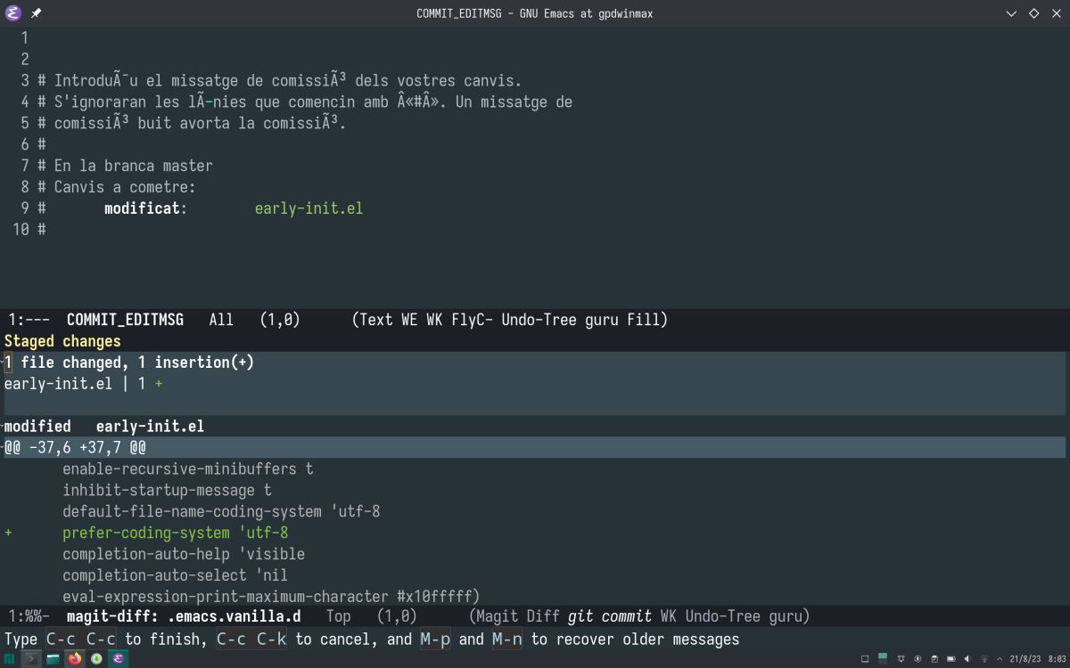1070x668 pixels.
Task: Click the C-c C-k cancel key hint
Action: click(252, 639)
